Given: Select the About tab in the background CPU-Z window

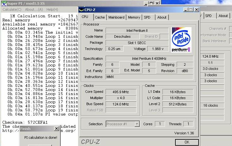Looking at the screenshot, I should click(223, 16).
